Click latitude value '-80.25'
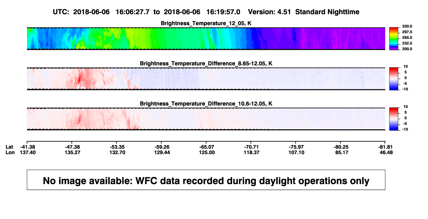 click(x=341, y=146)
